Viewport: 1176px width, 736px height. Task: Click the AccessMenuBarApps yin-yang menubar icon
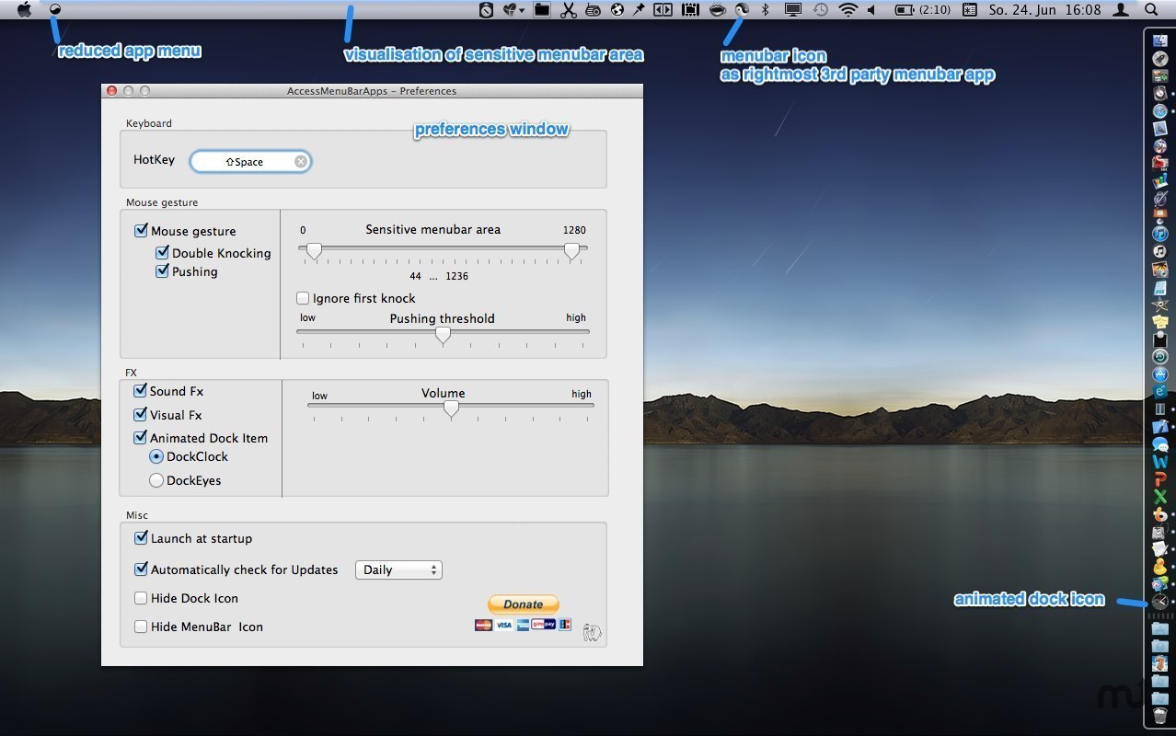742,10
